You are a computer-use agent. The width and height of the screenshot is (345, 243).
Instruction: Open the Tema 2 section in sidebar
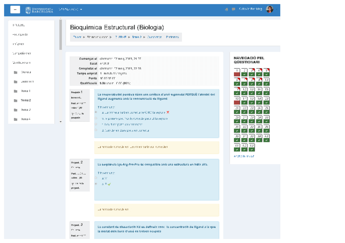(x=26, y=100)
